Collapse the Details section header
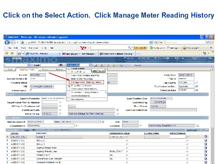Viewport: 218px width, 164px height. tap(206, 94)
